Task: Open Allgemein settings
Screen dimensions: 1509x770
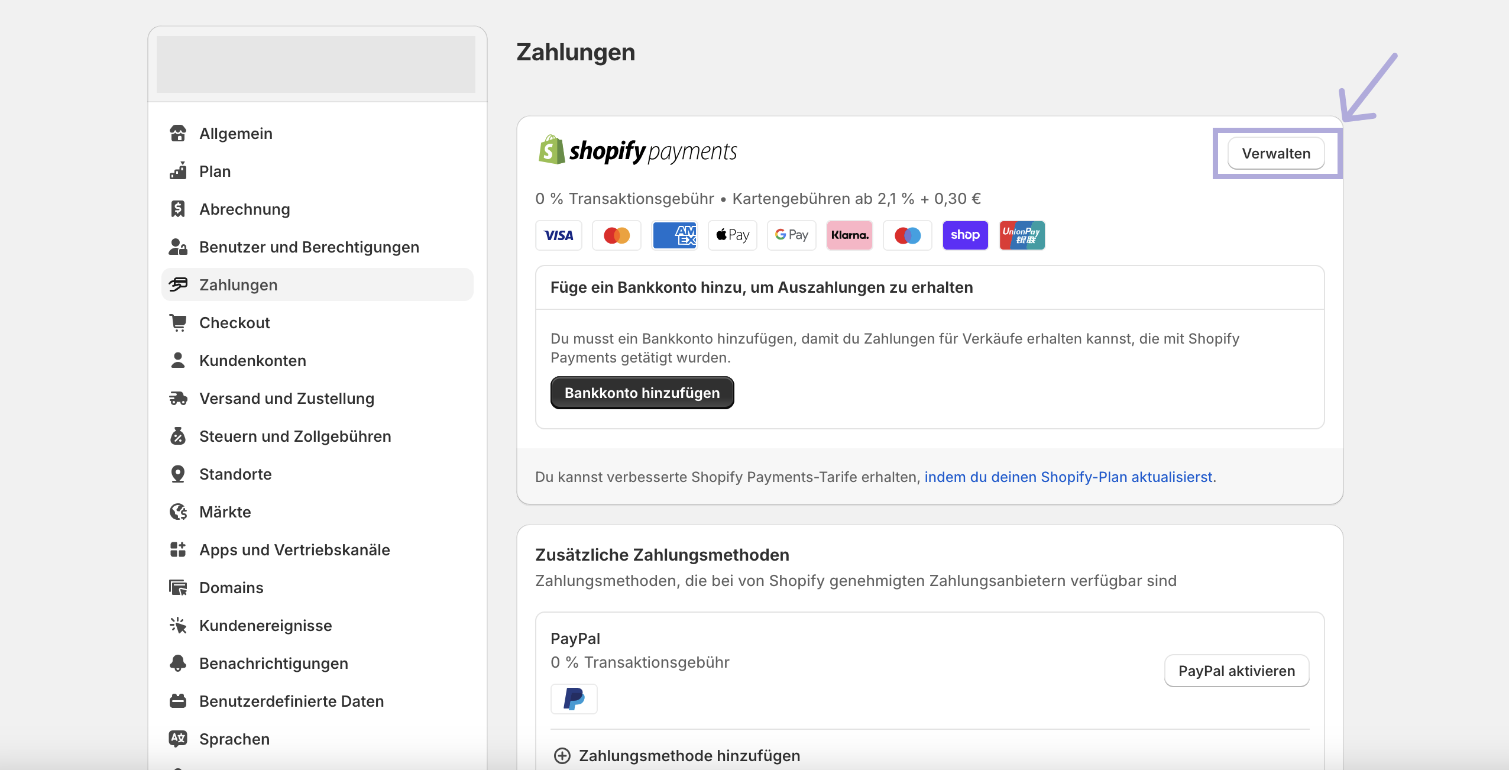Action: (x=317, y=134)
